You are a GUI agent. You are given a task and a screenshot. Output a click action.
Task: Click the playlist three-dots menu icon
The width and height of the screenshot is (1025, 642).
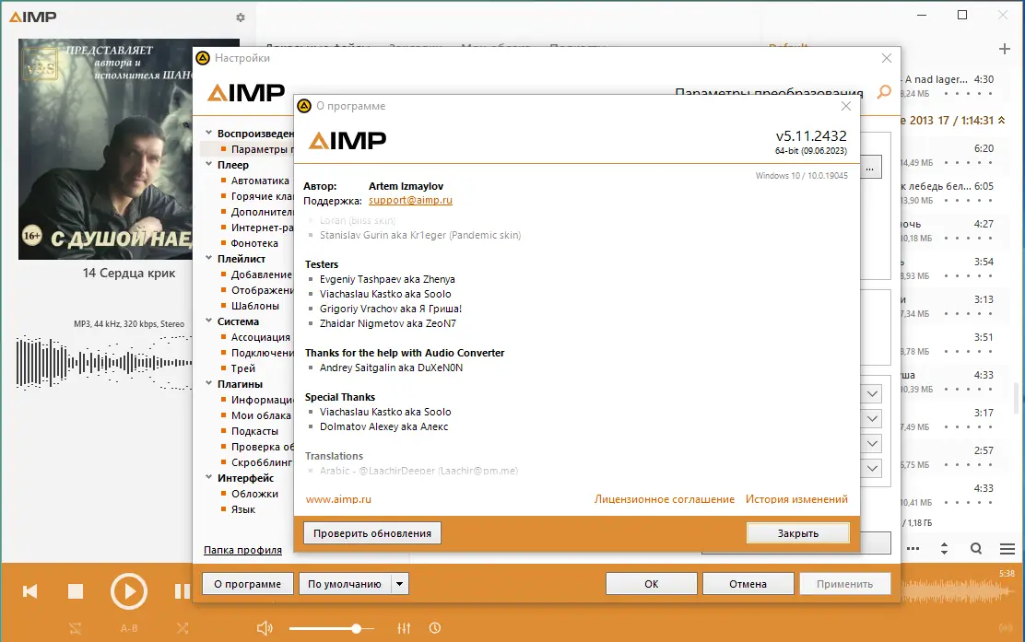913,549
